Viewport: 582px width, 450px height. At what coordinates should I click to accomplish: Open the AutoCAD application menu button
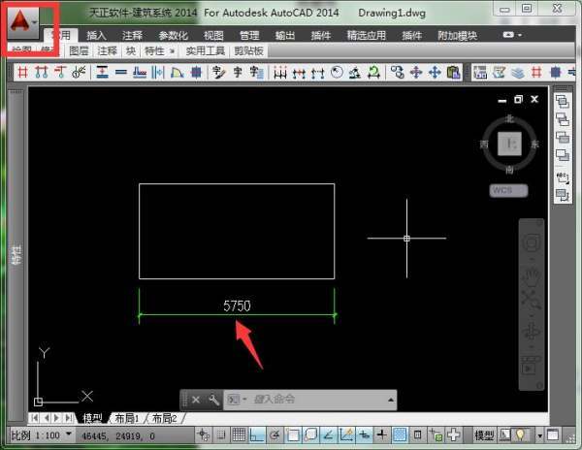[22, 19]
